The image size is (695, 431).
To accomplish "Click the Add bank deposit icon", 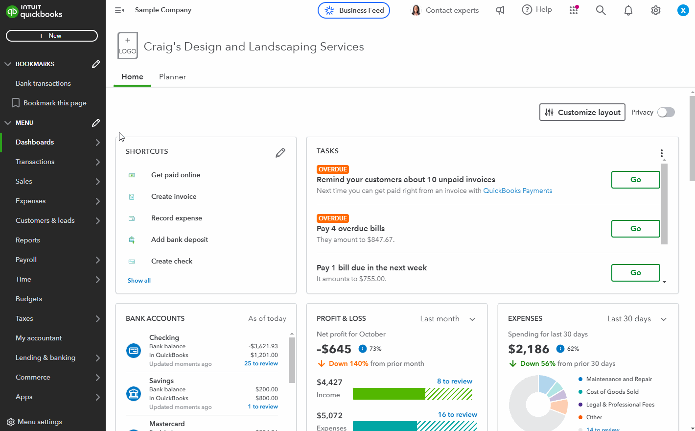I will click(132, 240).
